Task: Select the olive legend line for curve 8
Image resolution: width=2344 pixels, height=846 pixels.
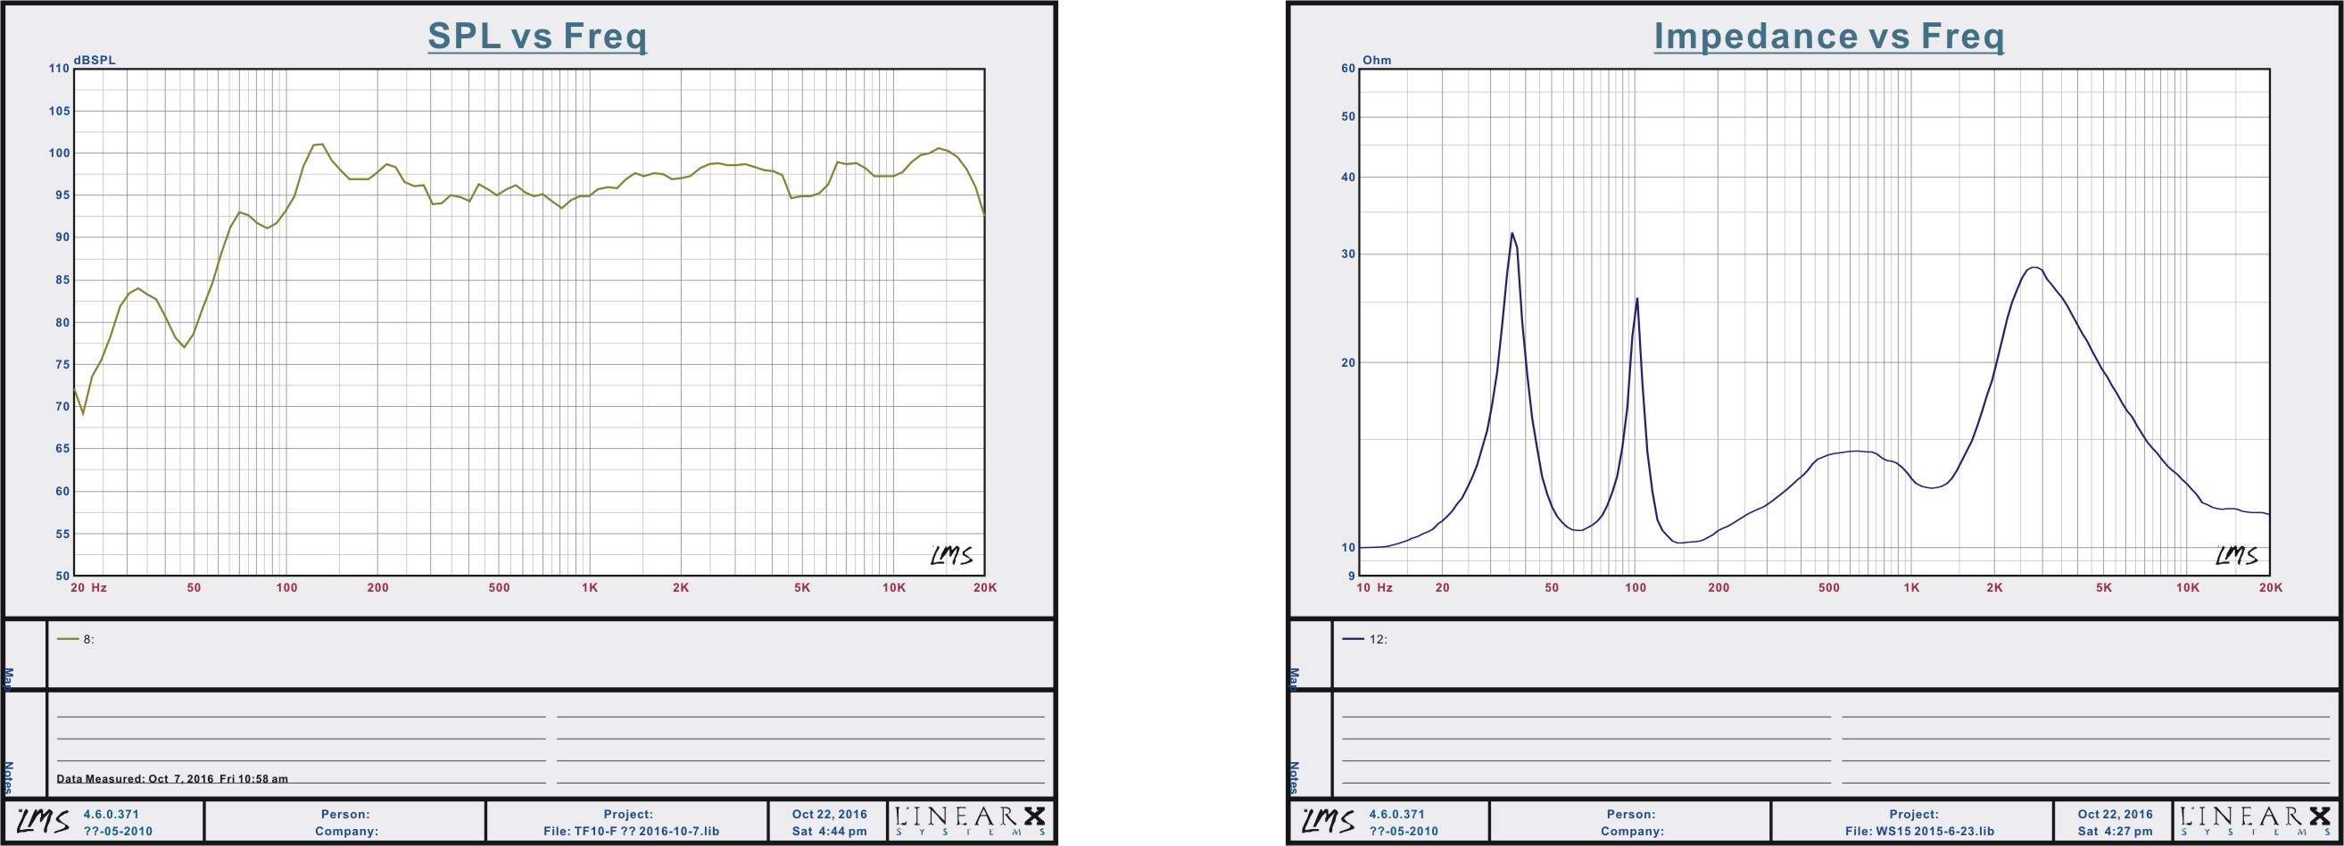Action: click(x=67, y=640)
